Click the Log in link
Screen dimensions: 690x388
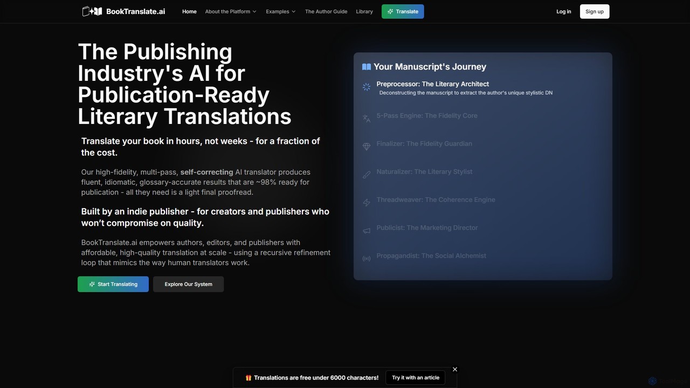564,11
